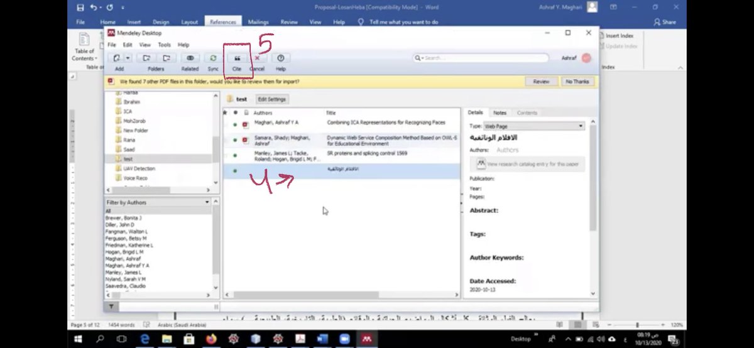
Task: Click the Mendeley Search field
Action: pos(481,58)
